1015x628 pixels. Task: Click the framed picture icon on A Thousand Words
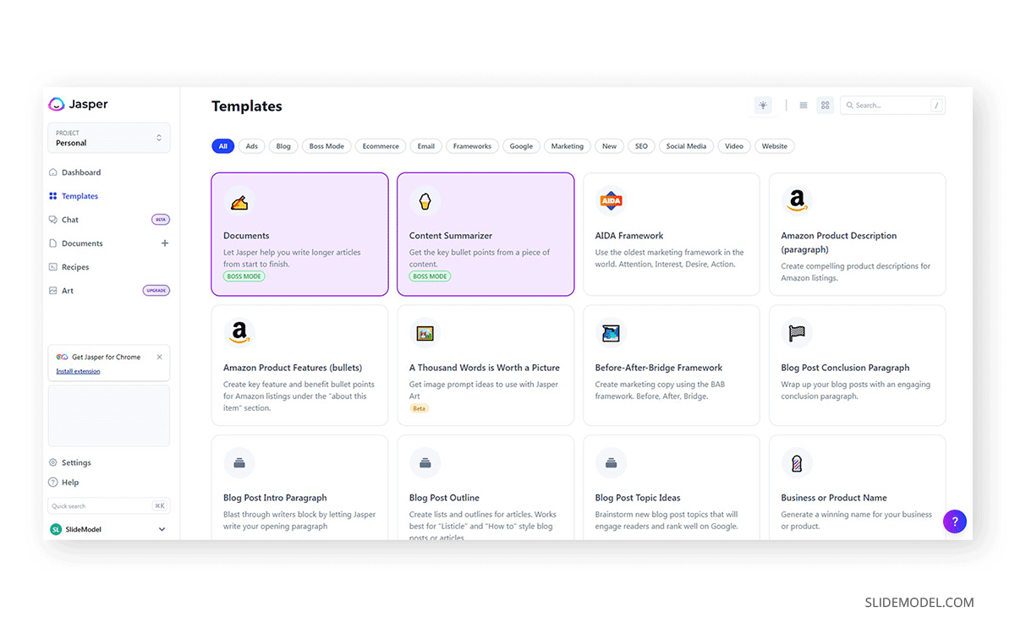425,333
